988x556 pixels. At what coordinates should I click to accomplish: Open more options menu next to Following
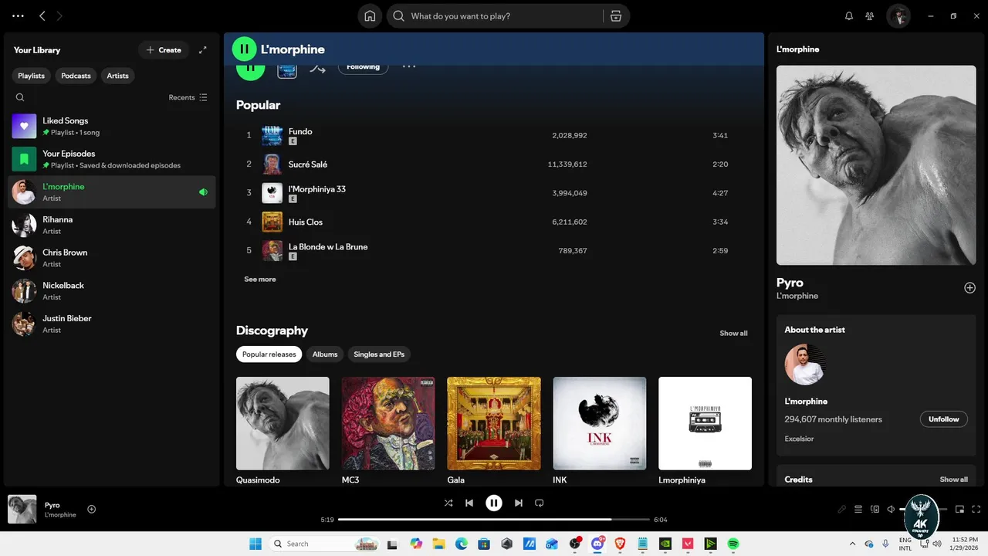click(409, 67)
